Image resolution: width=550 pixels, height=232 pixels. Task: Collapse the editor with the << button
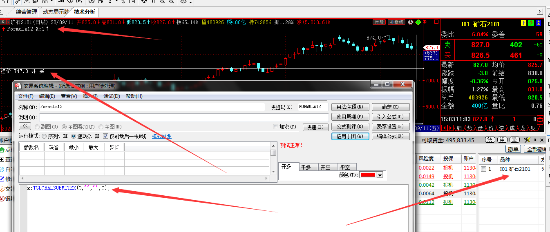(25, 126)
